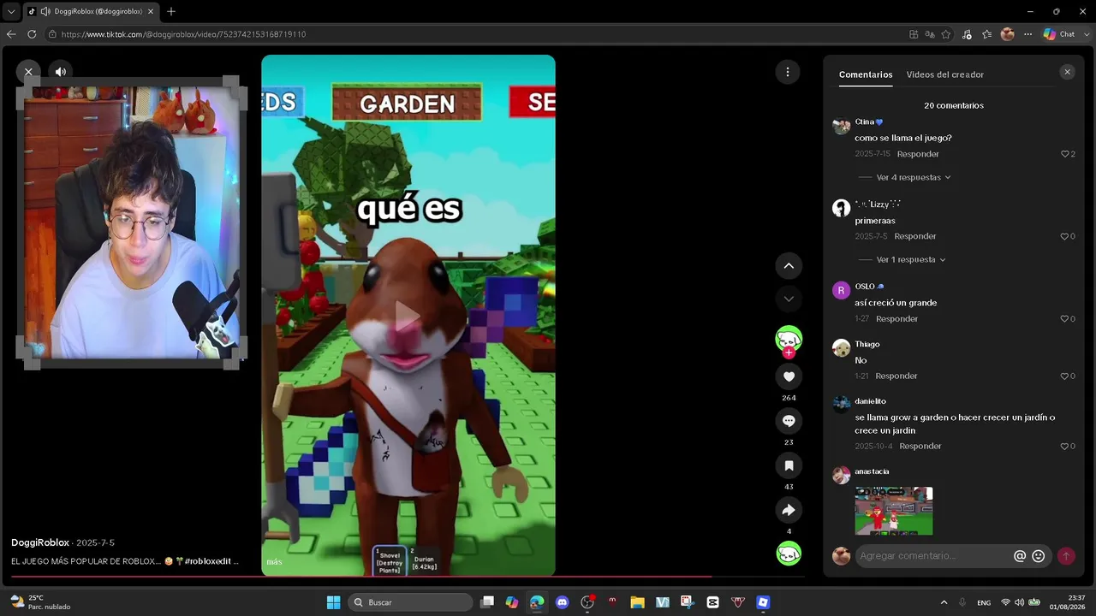This screenshot has height=616, width=1096.
Task: Open the browser profile avatar menu
Action: (x=1008, y=34)
